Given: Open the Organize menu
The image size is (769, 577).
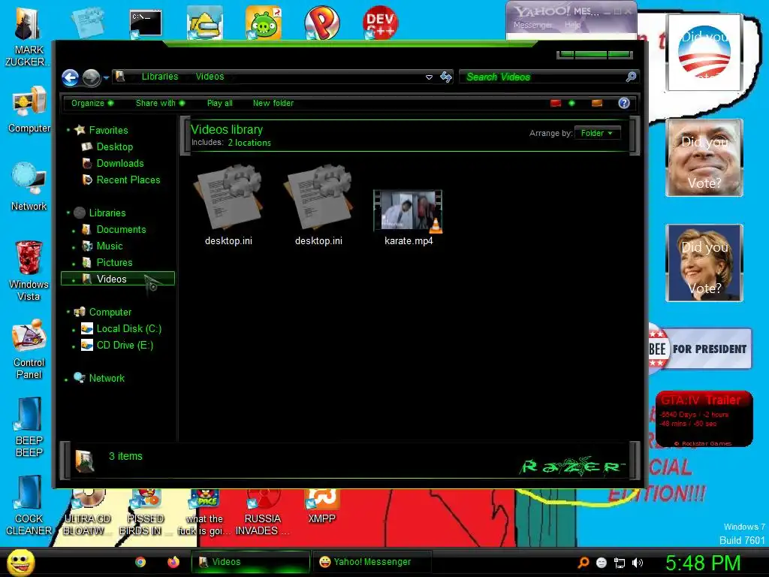Looking at the screenshot, I should point(92,103).
